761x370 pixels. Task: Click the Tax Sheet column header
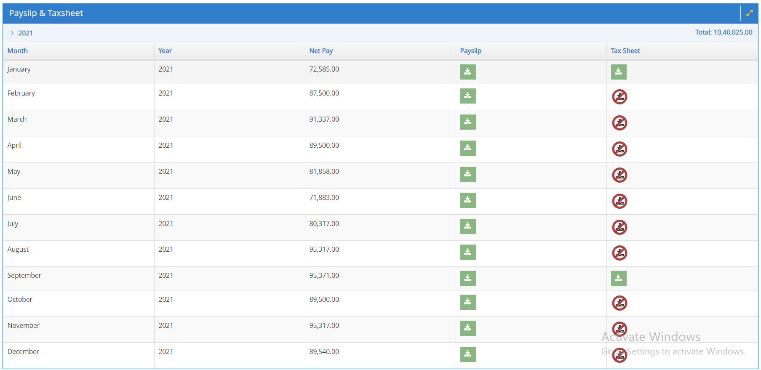625,51
